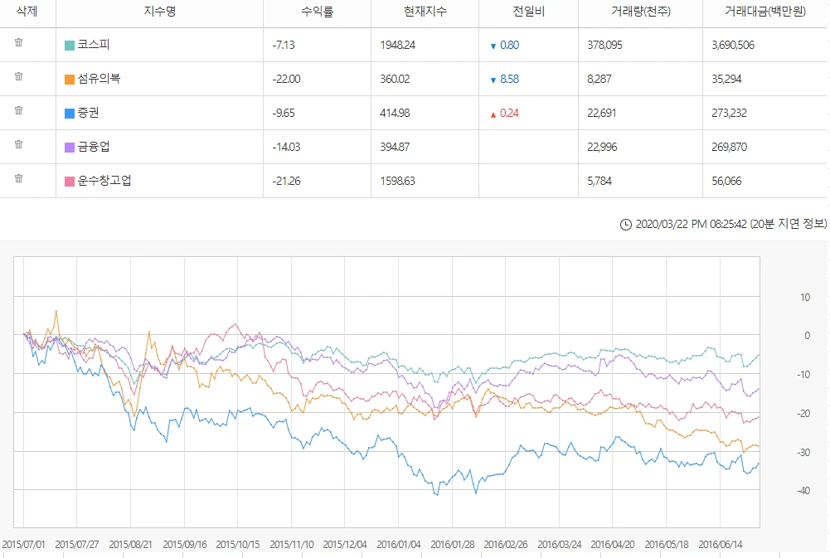This screenshot has width=830, height=558.
Task: Click the trade amount 56,066
Action: click(727, 181)
